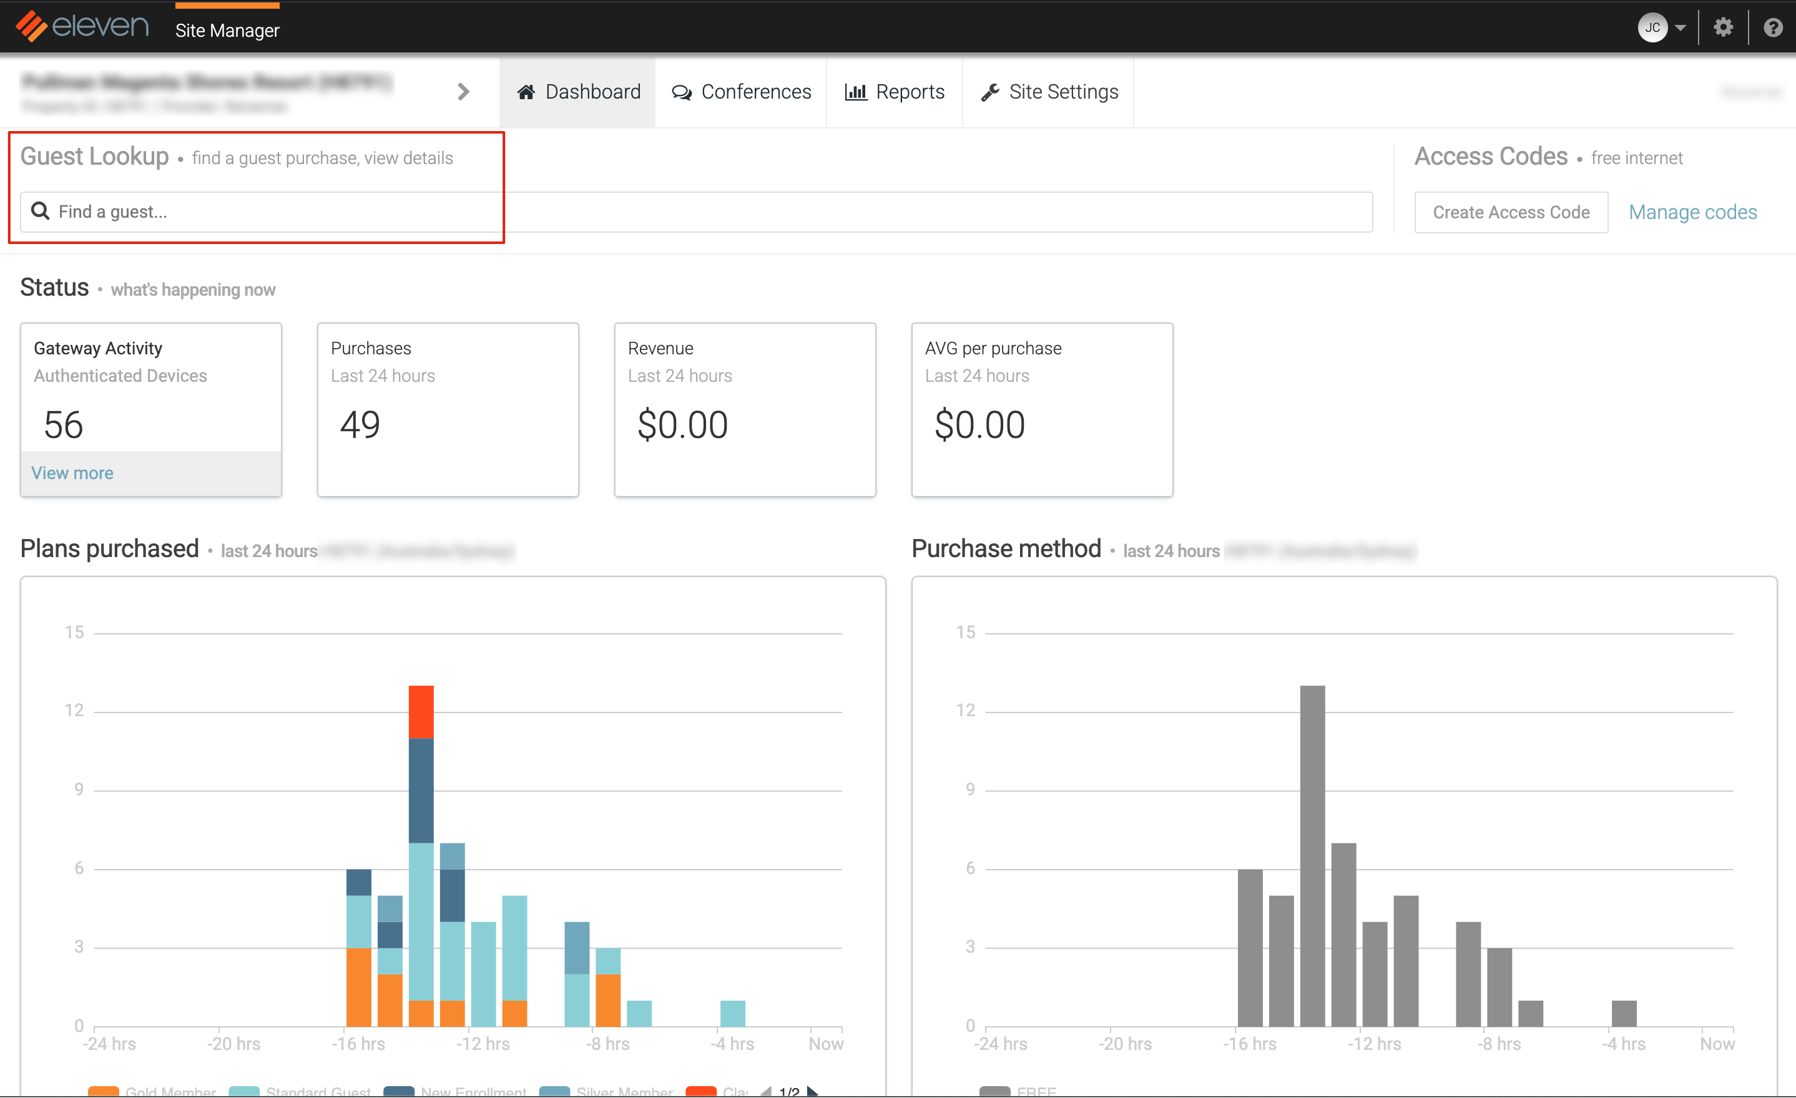The image size is (1796, 1098).
Task: Click the Standard Guest legend swatch
Action: click(x=244, y=1091)
